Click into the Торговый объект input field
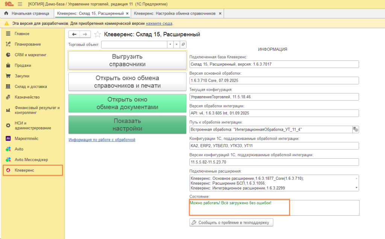 pyautogui.click(x=133, y=45)
